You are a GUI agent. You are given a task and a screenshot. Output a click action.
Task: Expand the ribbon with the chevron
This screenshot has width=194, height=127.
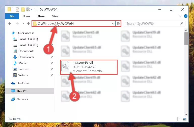tap(180, 16)
